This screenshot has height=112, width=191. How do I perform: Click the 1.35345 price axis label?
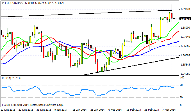(x=185, y=65)
